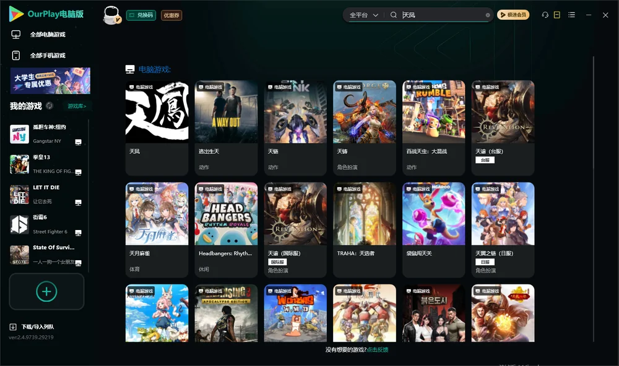Click the monitor icon beside 全部电脑游戏
Image resolution: width=619 pixels, height=366 pixels.
[16, 35]
